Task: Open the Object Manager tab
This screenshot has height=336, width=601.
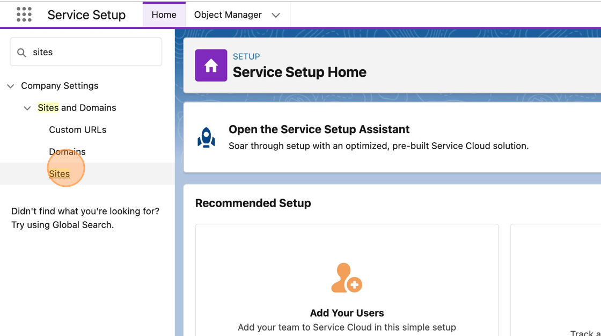Action: pos(228,14)
